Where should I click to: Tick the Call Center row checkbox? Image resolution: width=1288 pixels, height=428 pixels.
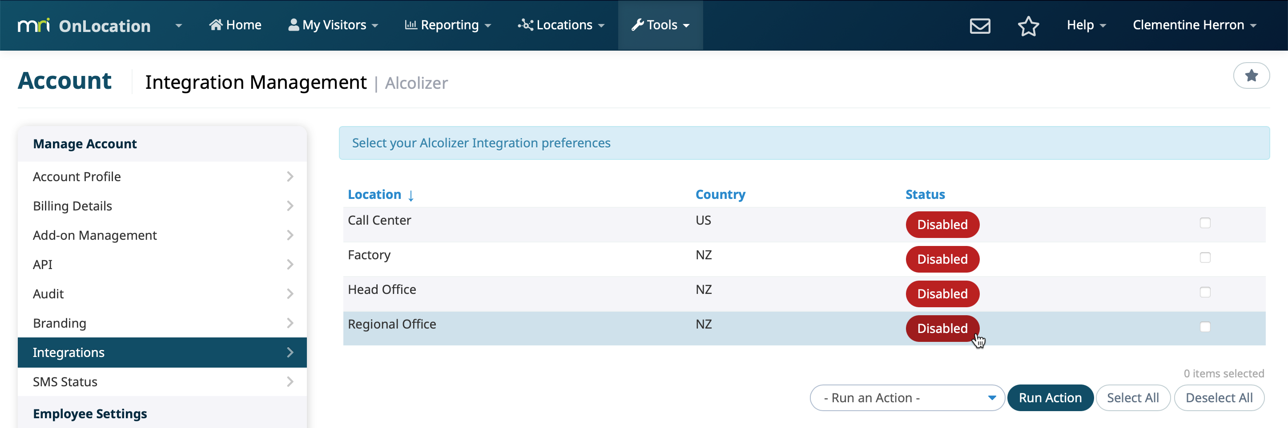pos(1205,223)
